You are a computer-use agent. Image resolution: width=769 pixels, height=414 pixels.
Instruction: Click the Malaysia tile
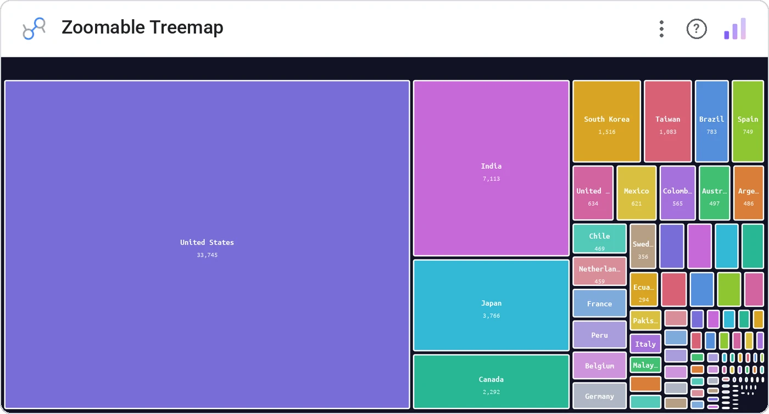(x=645, y=365)
